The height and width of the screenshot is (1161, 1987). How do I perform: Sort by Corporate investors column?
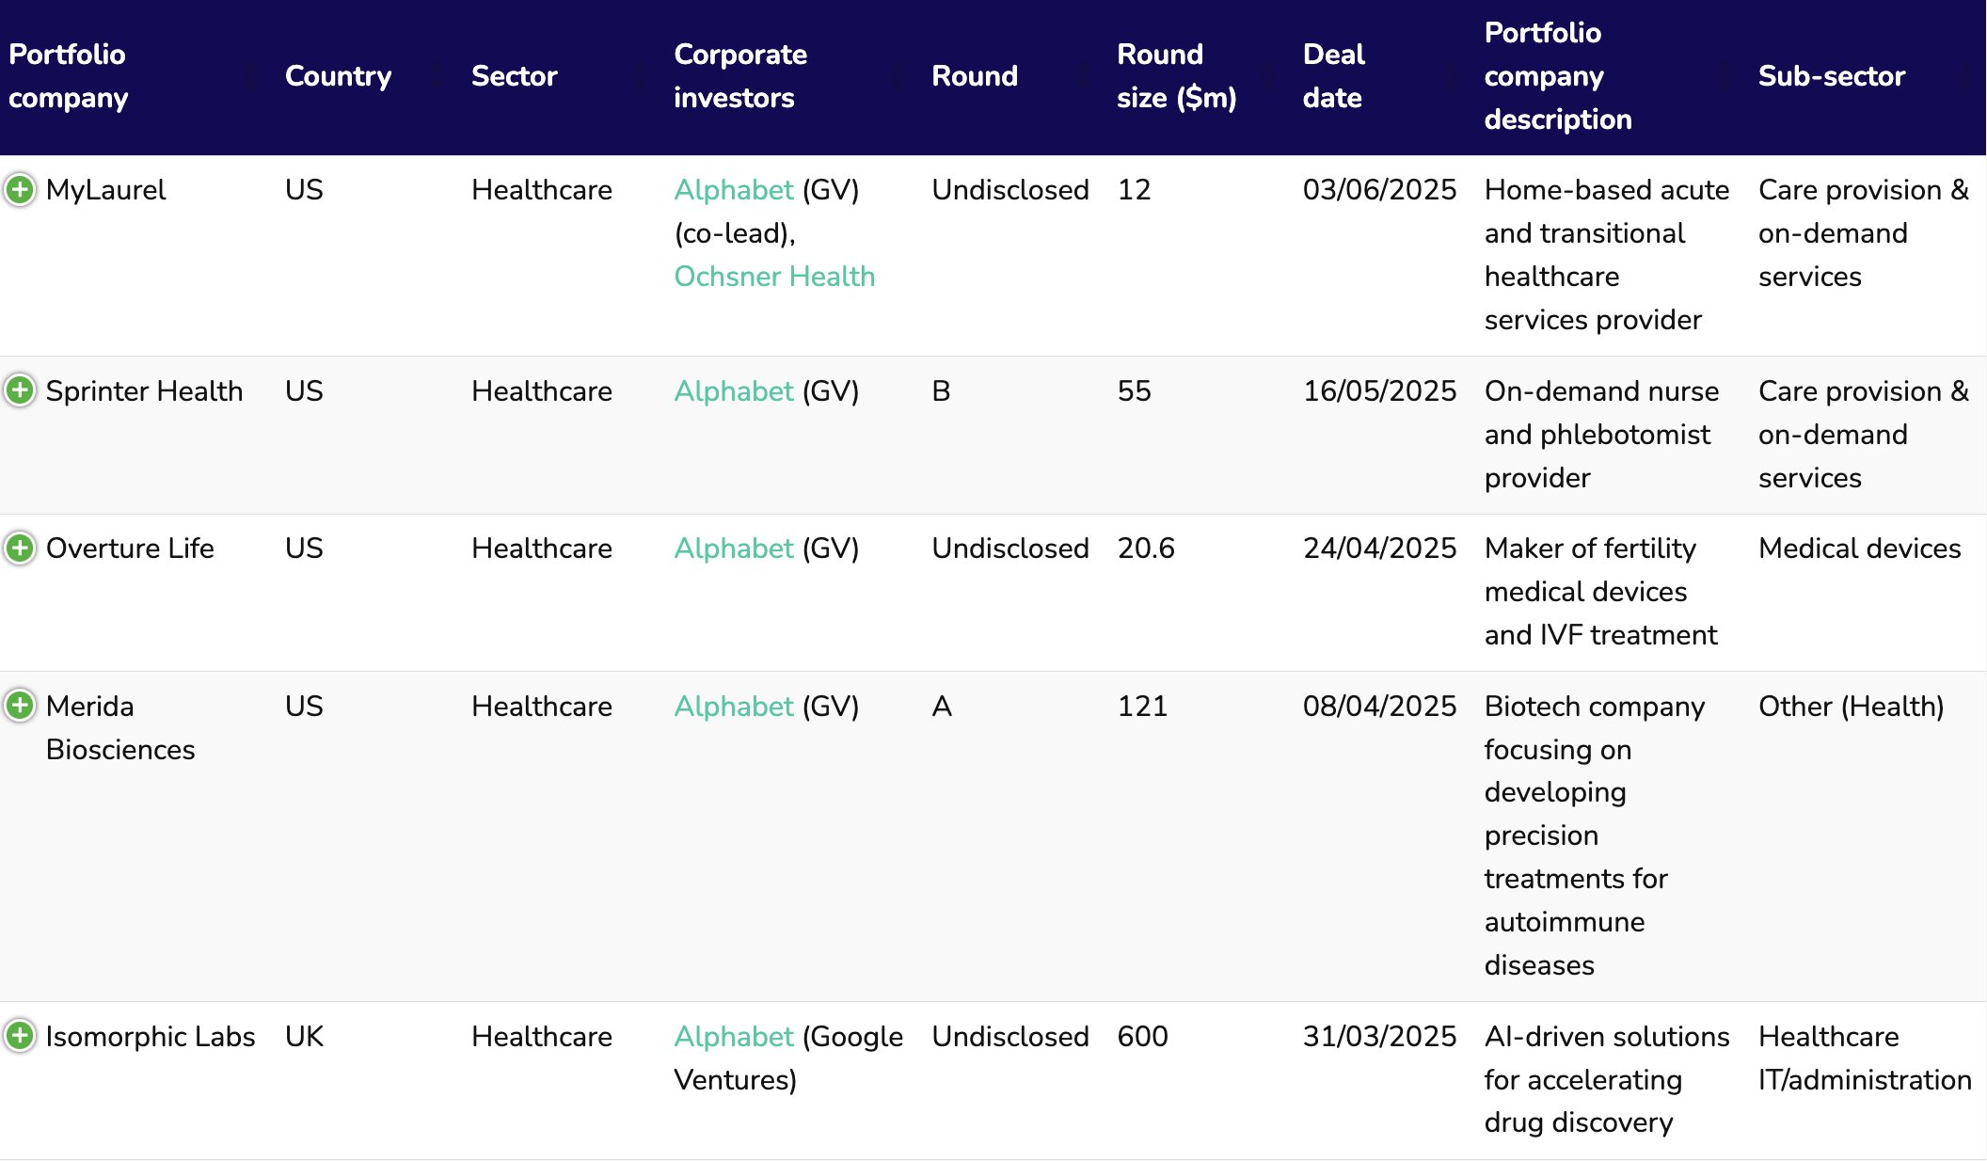point(740,76)
